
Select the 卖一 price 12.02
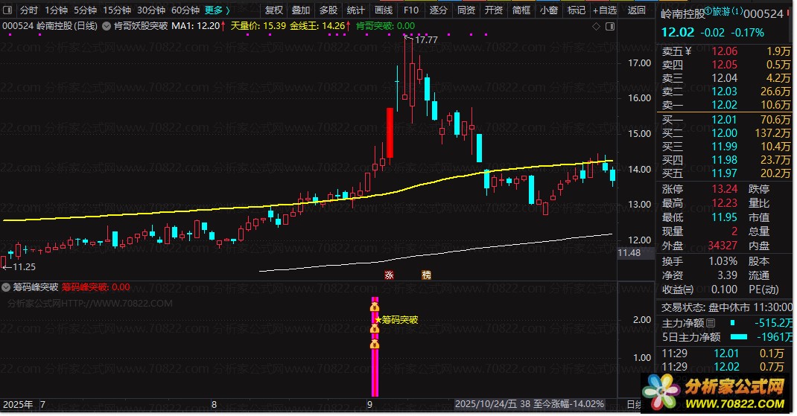coord(724,105)
